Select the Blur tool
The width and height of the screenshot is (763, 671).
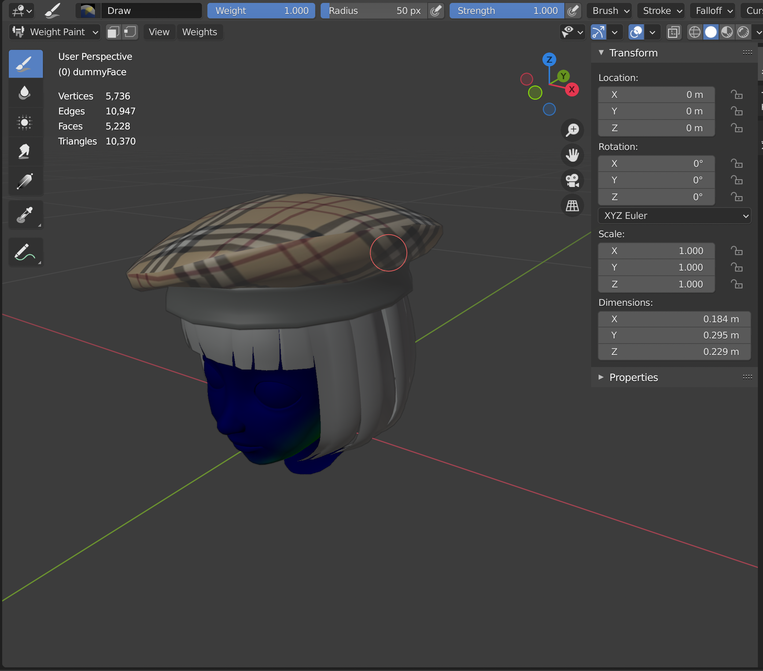point(25,93)
